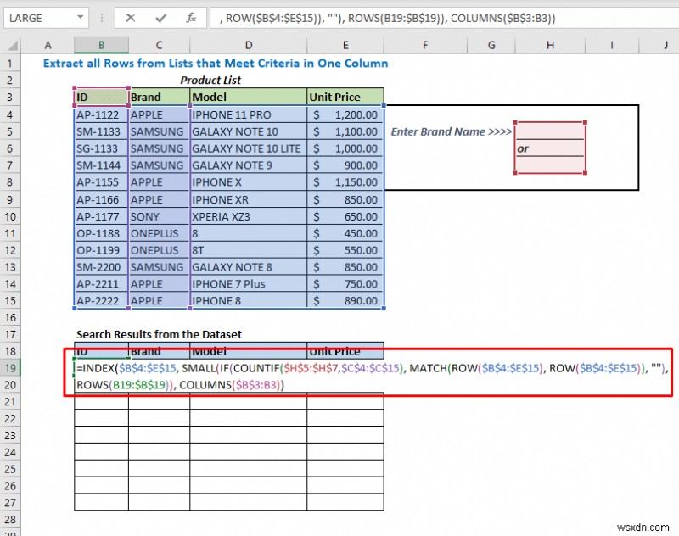Image resolution: width=679 pixels, height=536 pixels.
Task: Click the 'Brand' header cell in the product list
Action: click(x=158, y=97)
